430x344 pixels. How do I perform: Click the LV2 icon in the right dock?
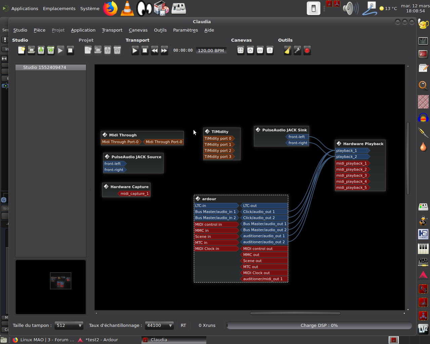[423, 329]
